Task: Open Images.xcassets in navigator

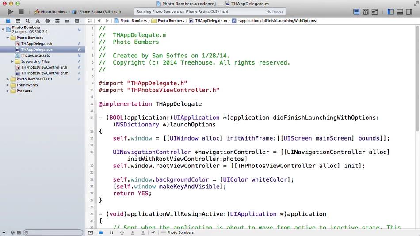Action: click(35, 55)
